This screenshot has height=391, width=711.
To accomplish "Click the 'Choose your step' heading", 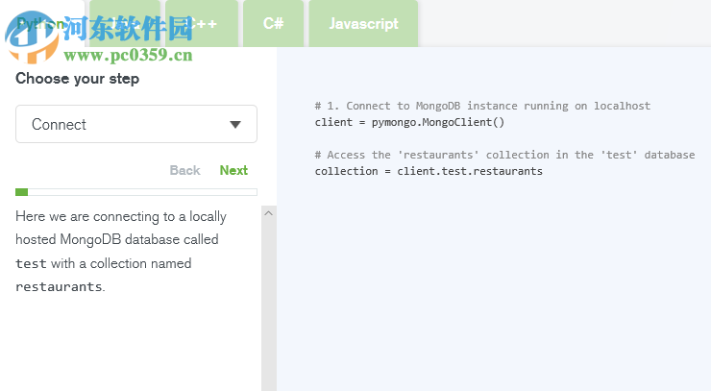I will coord(78,79).
